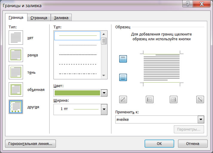This screenshot has width=213, height=153.
Task: Click the 'Параметры...' button
Action: click(189, 129)
